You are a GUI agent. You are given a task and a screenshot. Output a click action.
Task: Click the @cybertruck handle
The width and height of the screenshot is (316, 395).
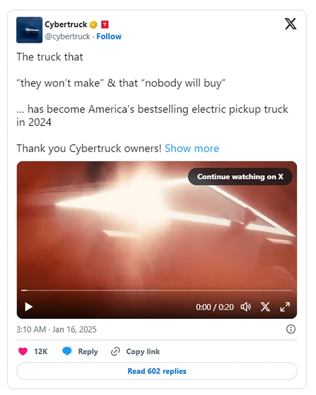tap(67, 36)
